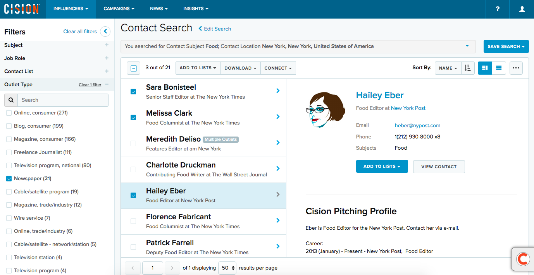Open the user account icon
Image resolution: width=534 pixels, height=275 pixels.
point(522,9)
